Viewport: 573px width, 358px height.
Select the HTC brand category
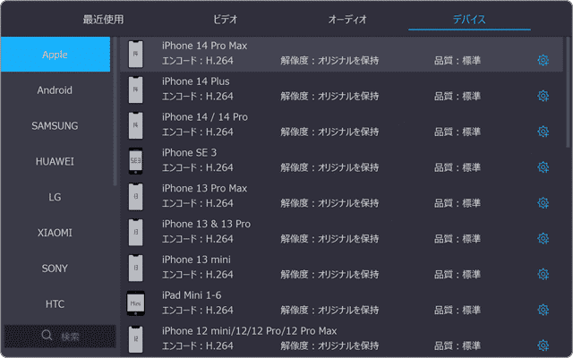(56, 304)
